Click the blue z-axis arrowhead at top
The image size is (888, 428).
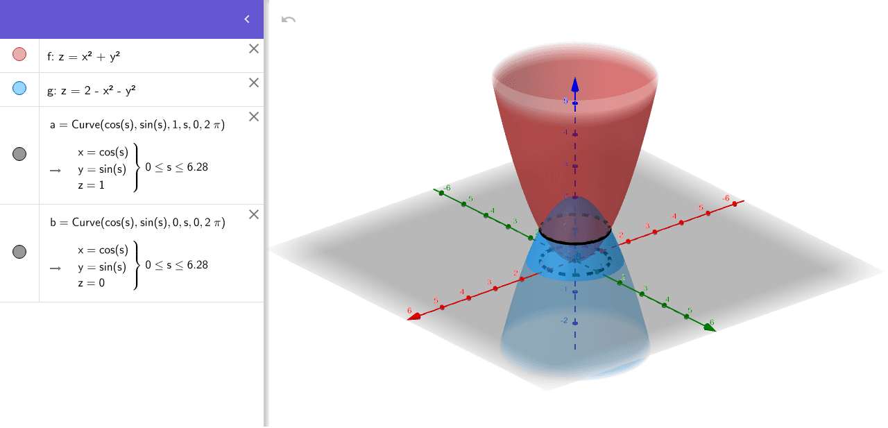point(574,85)
